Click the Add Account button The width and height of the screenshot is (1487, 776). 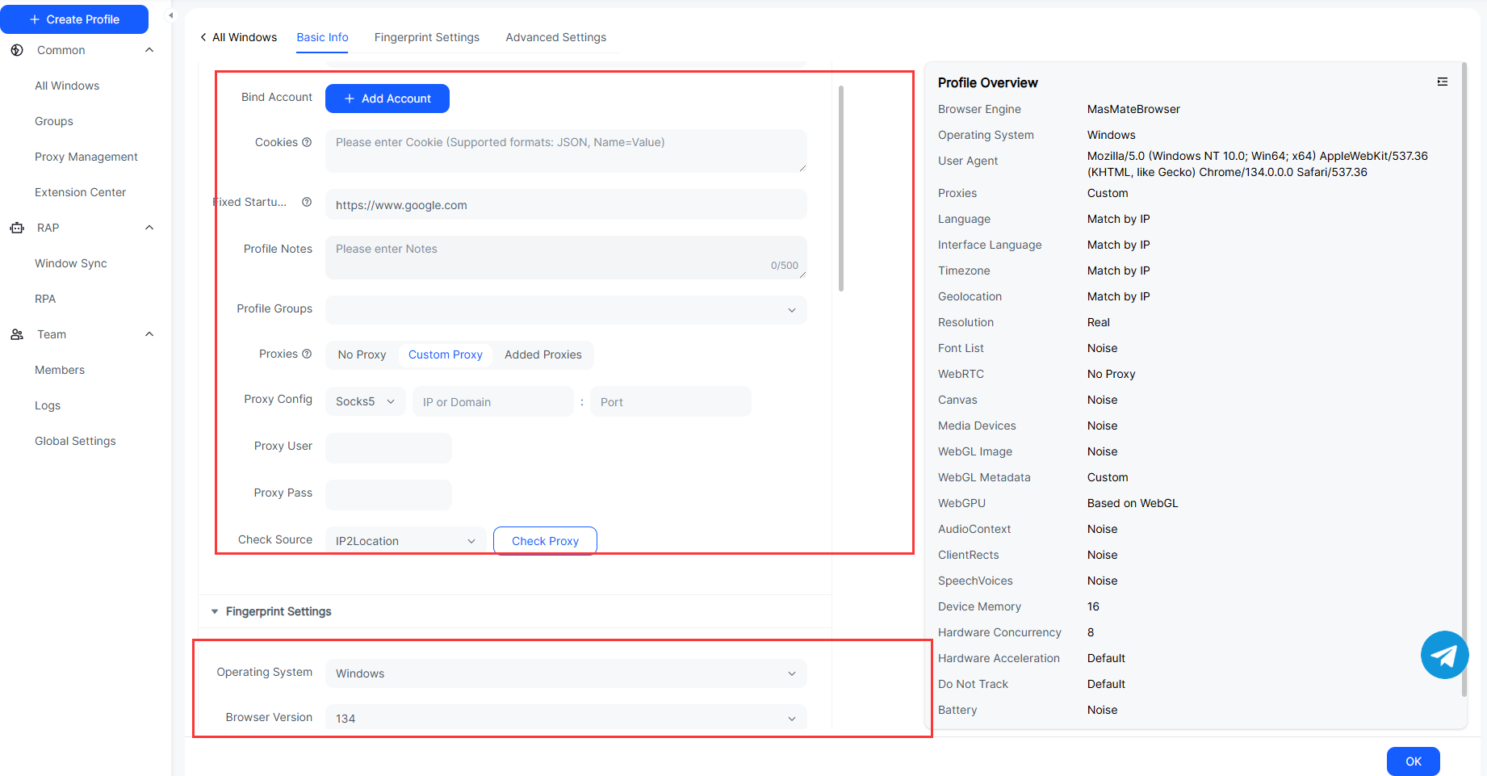pyautogui.click(x=387, y=99)
